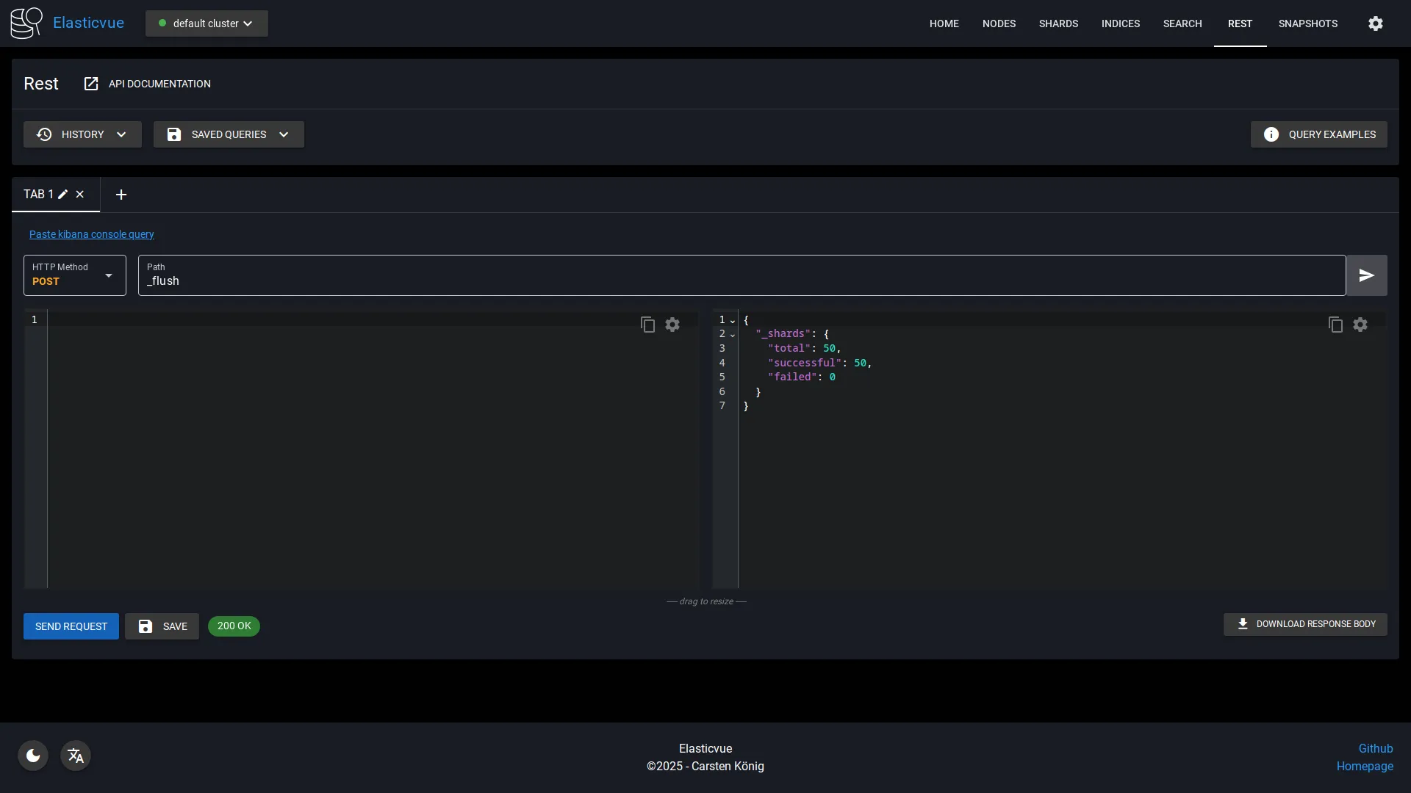The width and height of the screenshot is (1411, 793).
Task: Rename TAB 1 using the pencil icon
Action: tap(63, 195)
